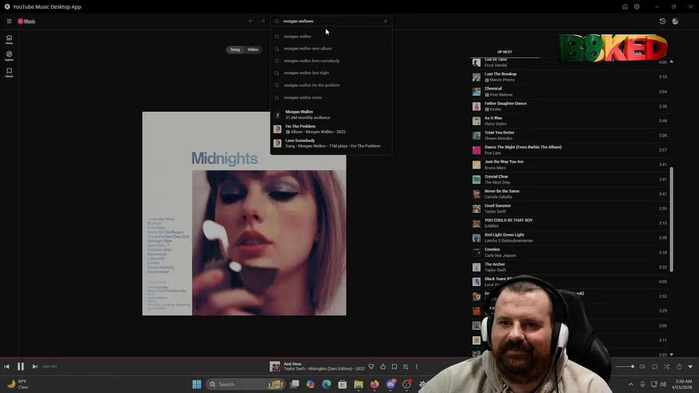This screenshot has height=393, width=699.
Task: Dislike Anti-Hero with the thumbs down
Action: 371,367
